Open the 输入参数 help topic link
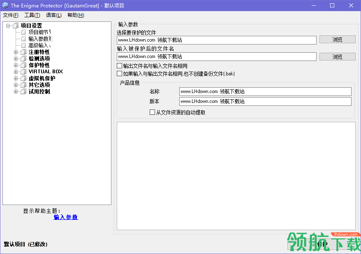 tap(66, 217)
